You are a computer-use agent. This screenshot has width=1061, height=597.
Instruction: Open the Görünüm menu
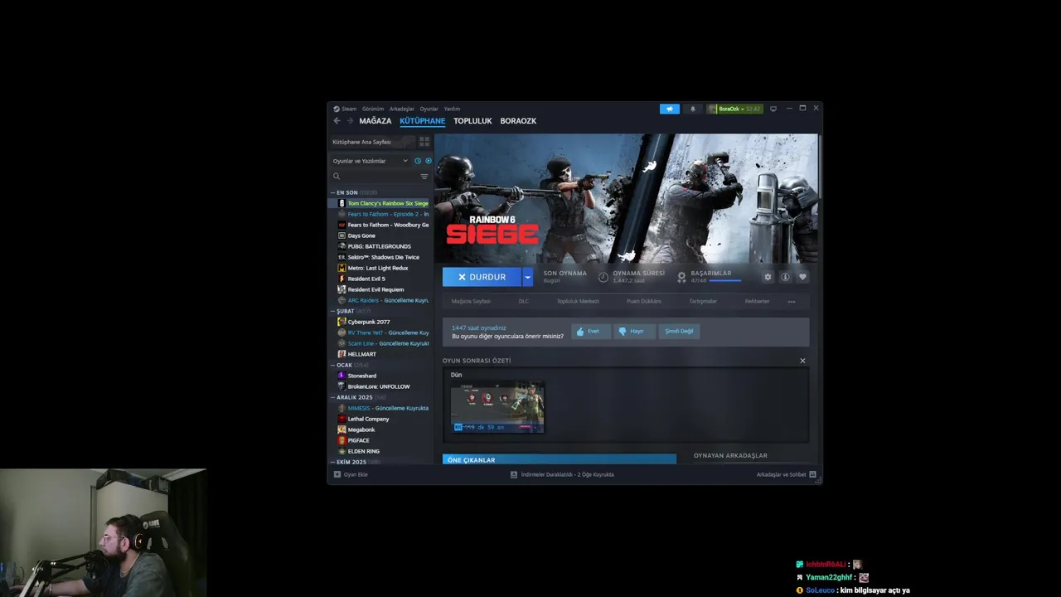373,109
